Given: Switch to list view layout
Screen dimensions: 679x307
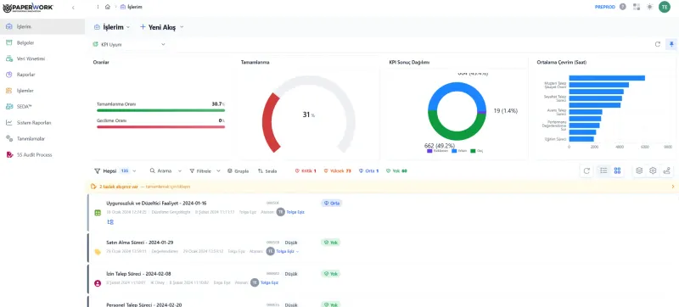Looking at the screenshot, I should (603, 170).
